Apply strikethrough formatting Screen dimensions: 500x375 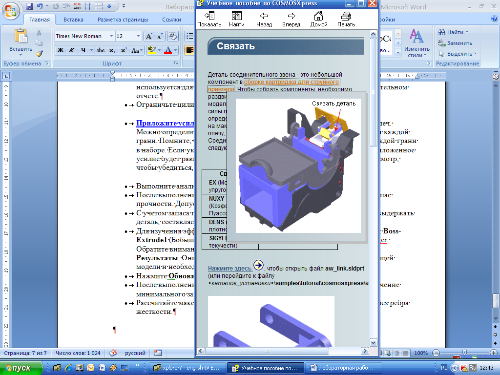pyautogui.click(x=101, y=50)
